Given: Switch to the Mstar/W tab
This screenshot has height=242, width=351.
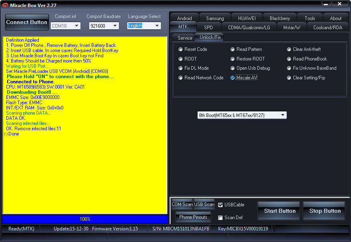Looking at the screenshot, I should (x=291, y=27).
